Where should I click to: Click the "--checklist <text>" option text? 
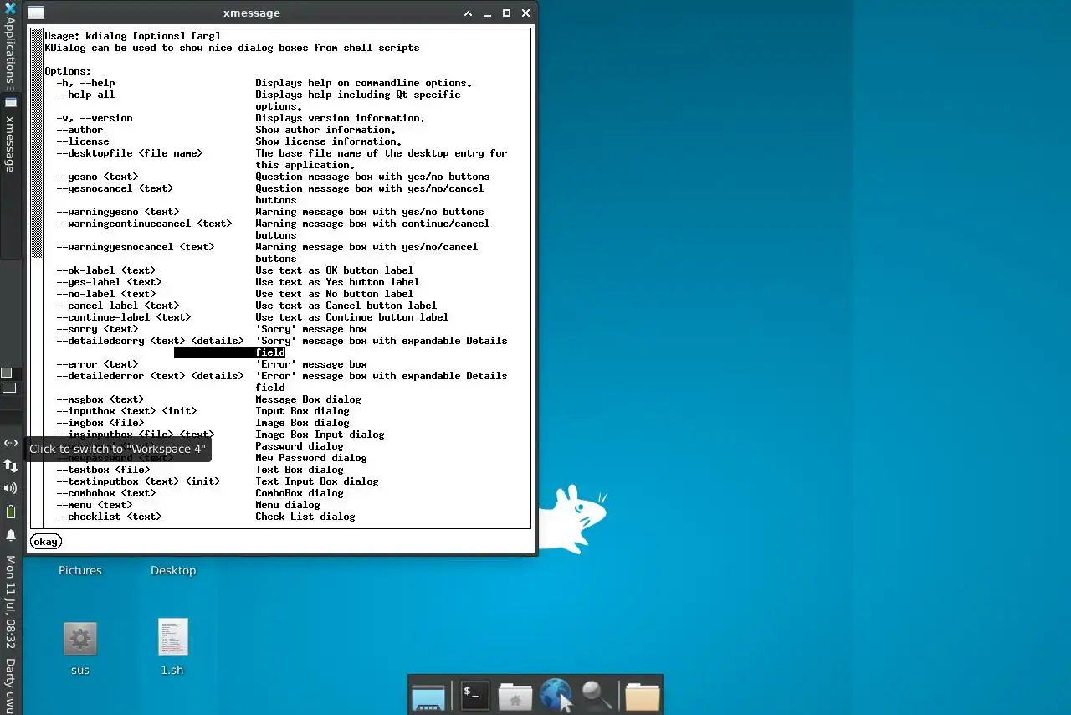tap(109, 517)
